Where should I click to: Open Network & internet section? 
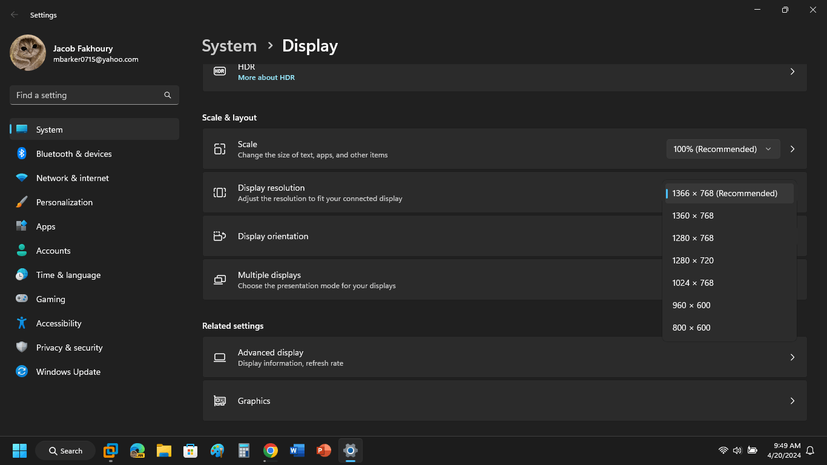[73, 178]
